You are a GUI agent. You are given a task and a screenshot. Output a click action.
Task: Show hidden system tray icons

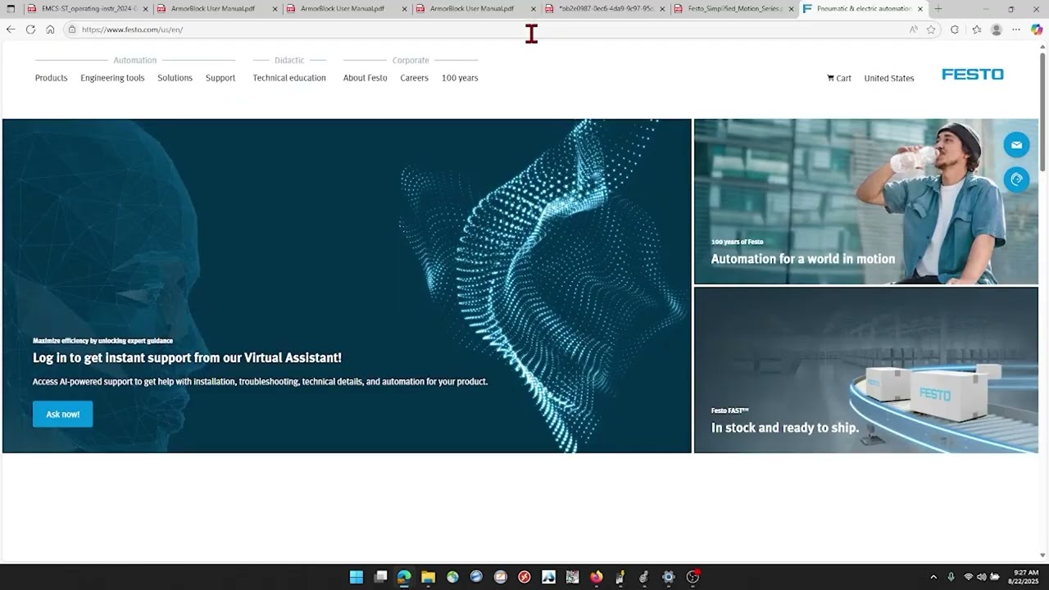pos(933,577)
